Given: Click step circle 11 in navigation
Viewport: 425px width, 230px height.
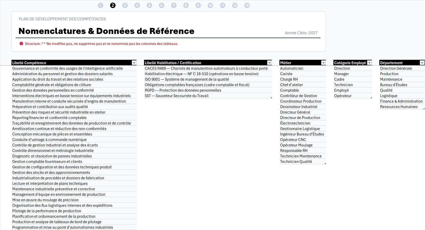Looking at the screenshot, I should [223, 5].
